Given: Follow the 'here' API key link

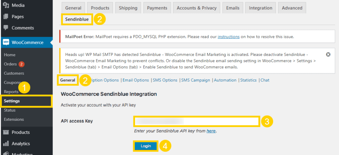Looking at the screenshot, I should [x=211, y=131].
